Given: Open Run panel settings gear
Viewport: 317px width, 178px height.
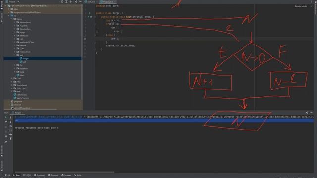Looking at the screenshot, I should click(307, 113).
